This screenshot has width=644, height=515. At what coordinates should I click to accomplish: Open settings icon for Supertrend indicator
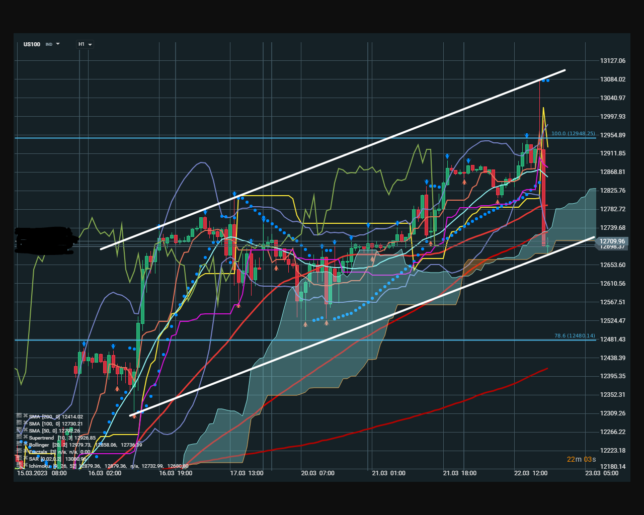pos(19,437)
